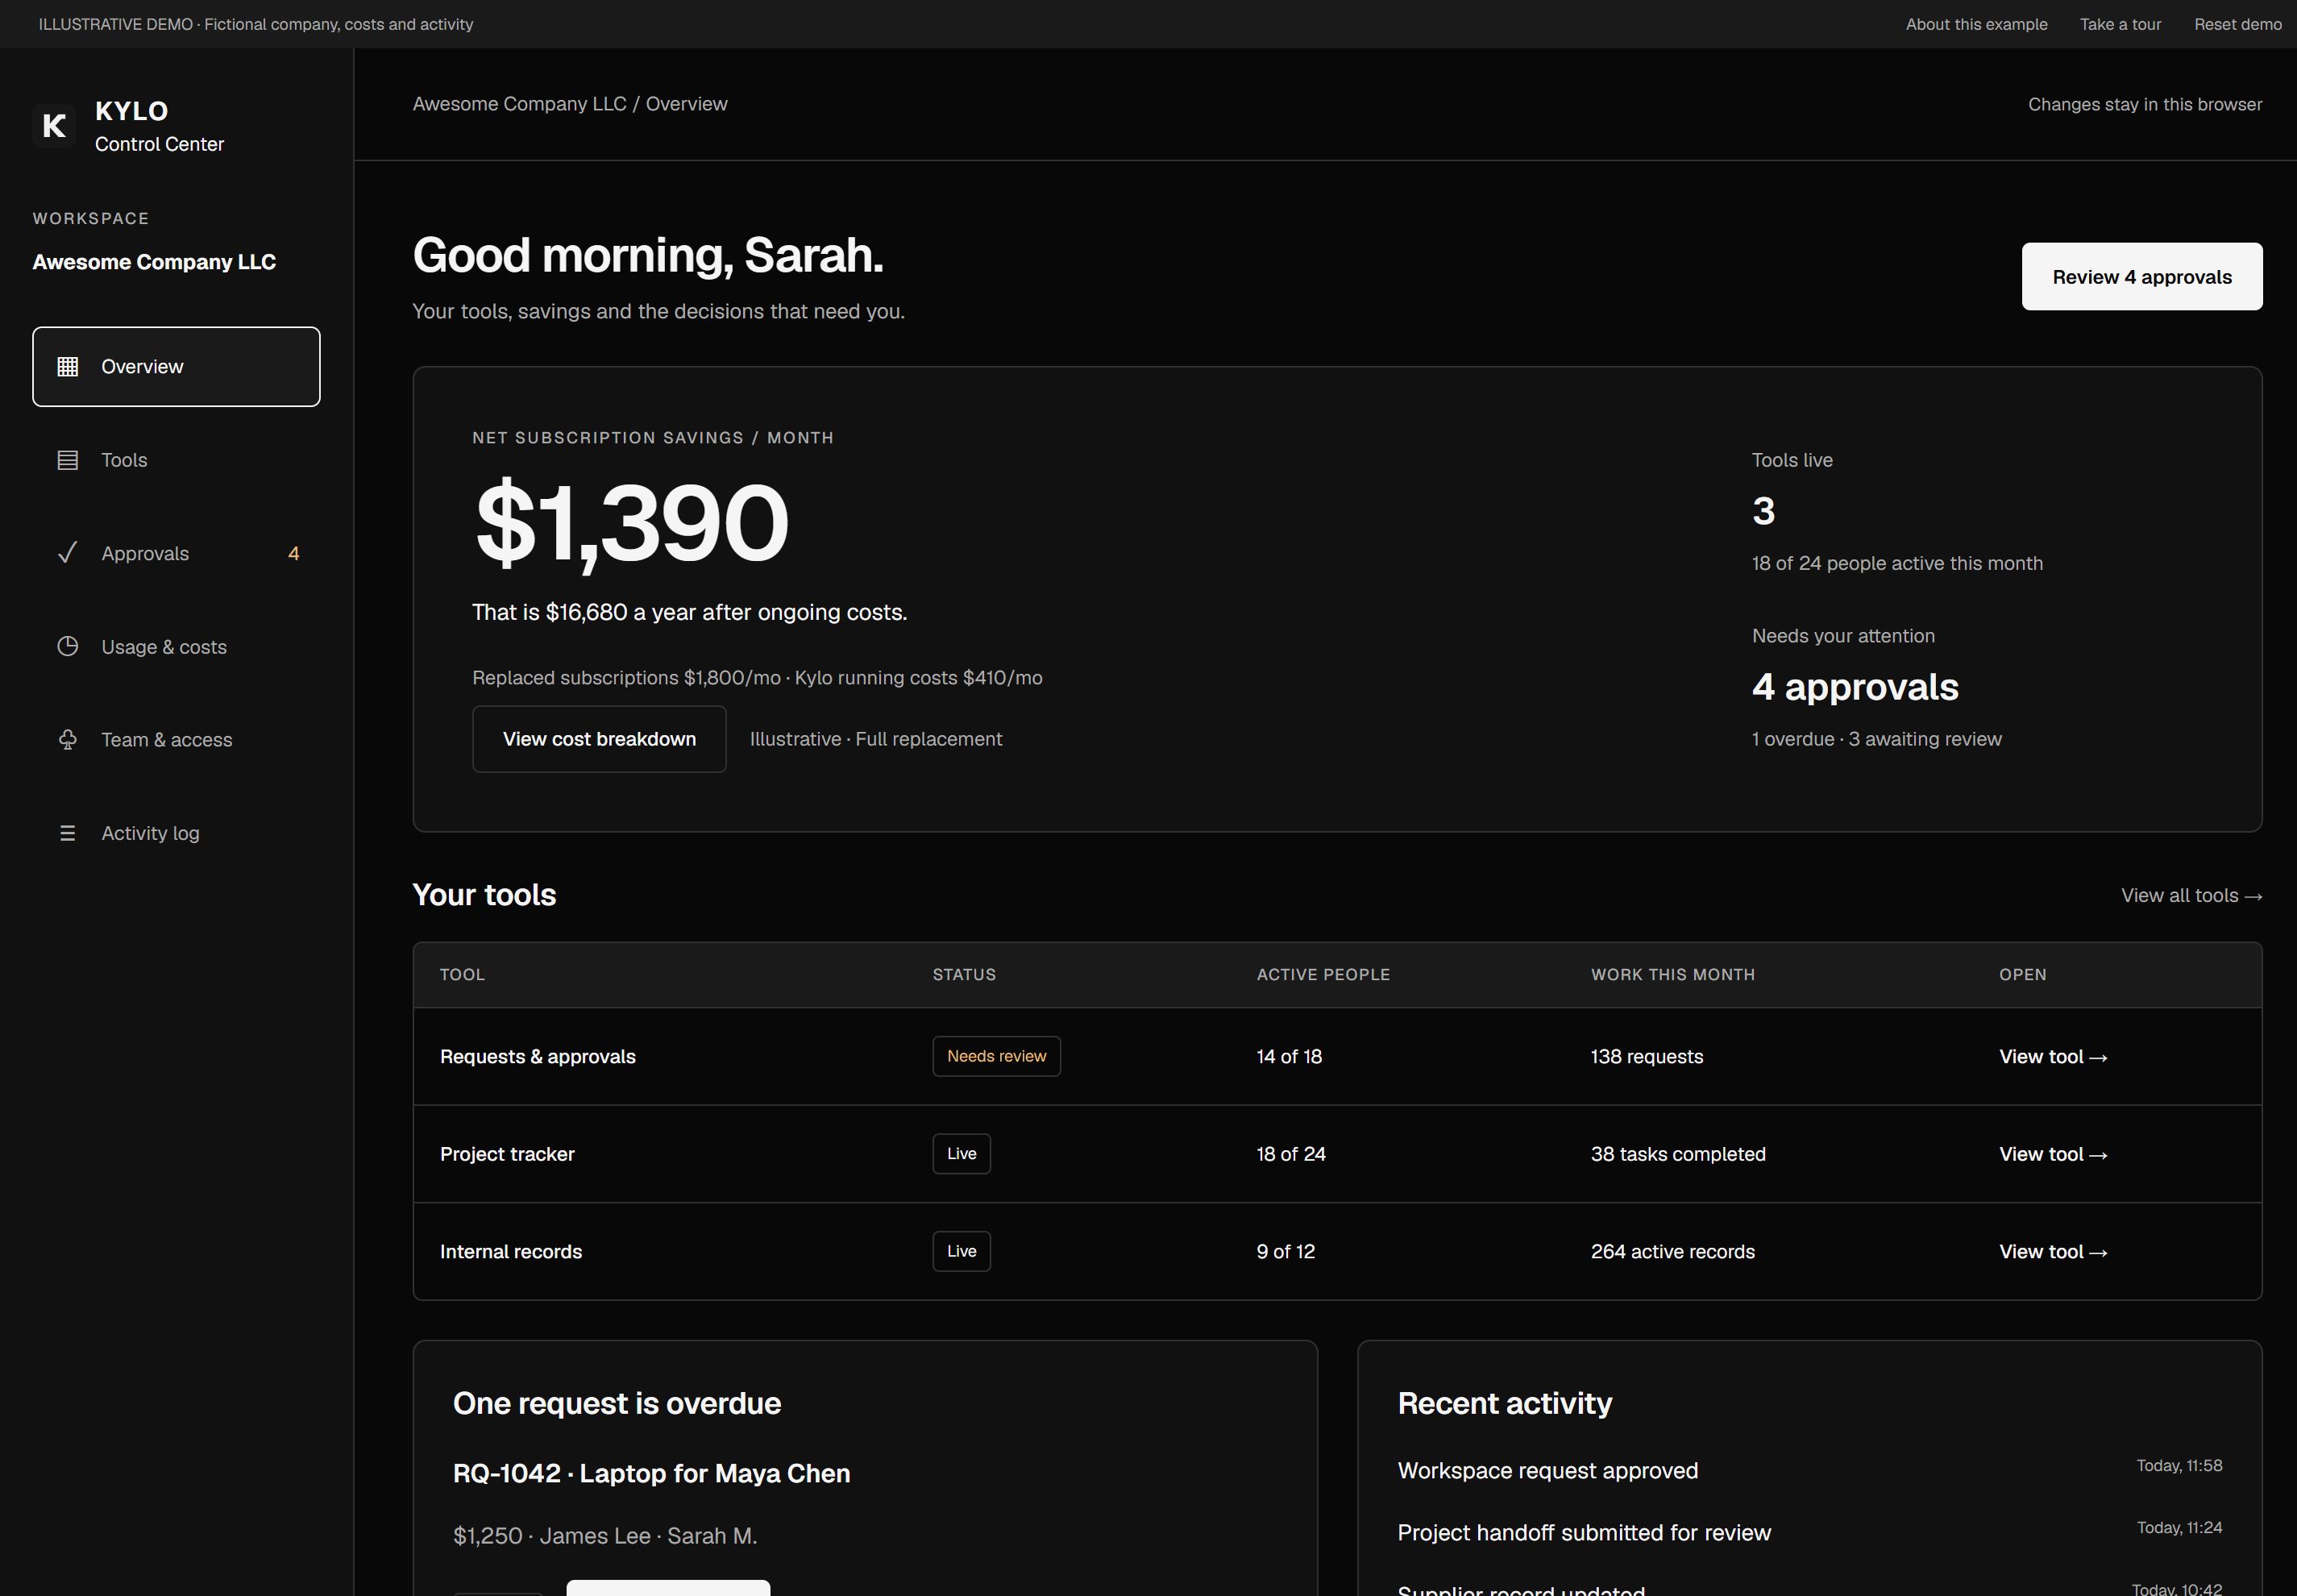Click the Awesome Company LLC workspace name
This screenshot has width=2297, height=1596.
click(x=154, y=262)
